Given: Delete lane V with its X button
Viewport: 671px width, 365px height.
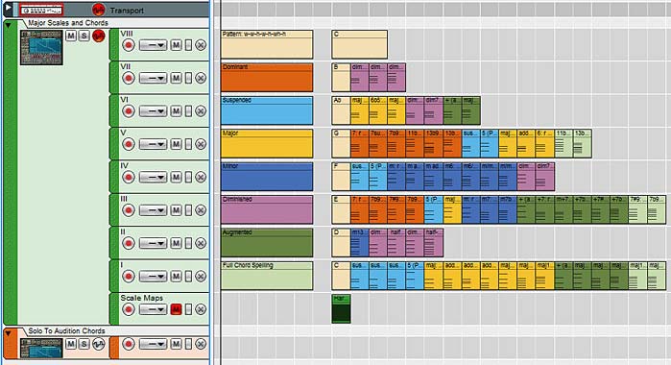Looking at the screenshot, I should 201,144.
